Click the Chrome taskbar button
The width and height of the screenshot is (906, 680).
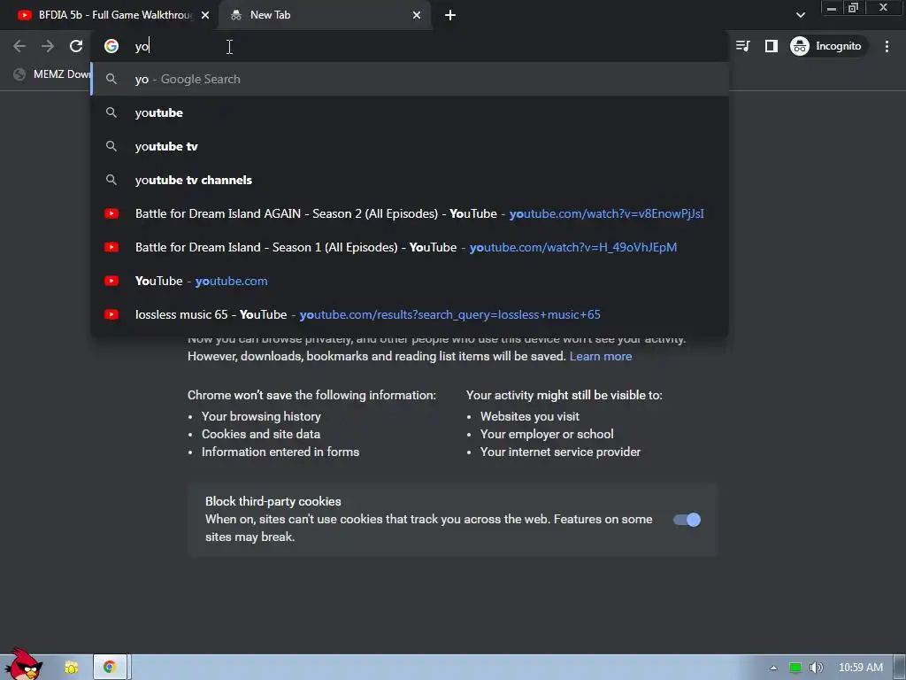[110, 668]
